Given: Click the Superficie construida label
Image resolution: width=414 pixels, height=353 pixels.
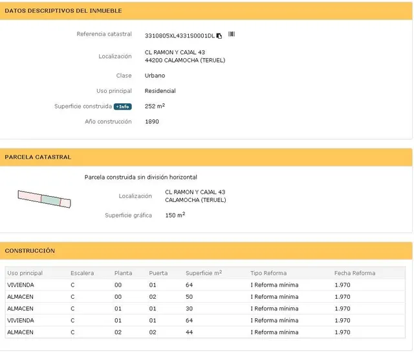Looking at the screenshot, I should 83,106.
